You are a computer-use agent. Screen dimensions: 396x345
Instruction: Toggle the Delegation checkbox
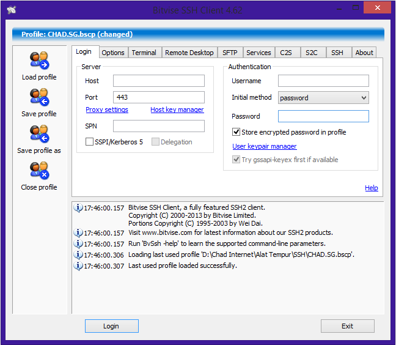point(155,142)
